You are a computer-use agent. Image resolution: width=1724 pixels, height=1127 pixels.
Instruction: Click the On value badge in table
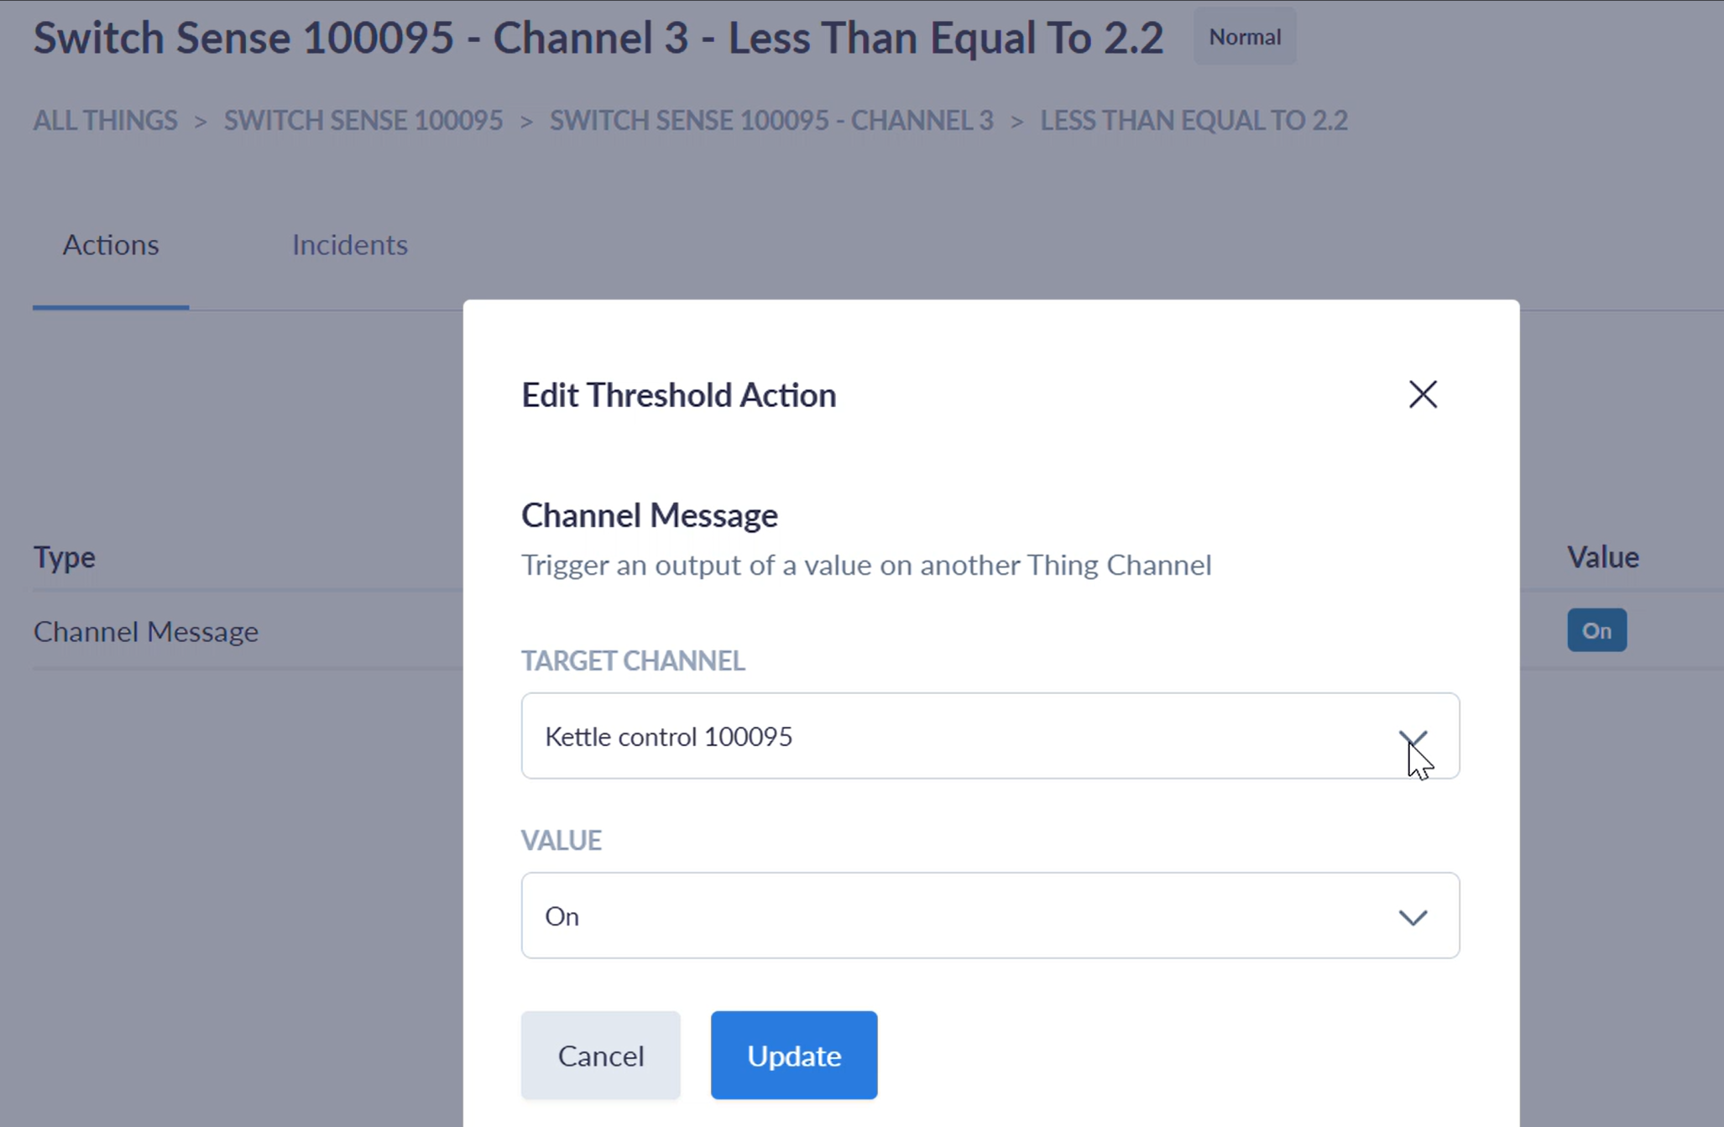(1596, 630)
